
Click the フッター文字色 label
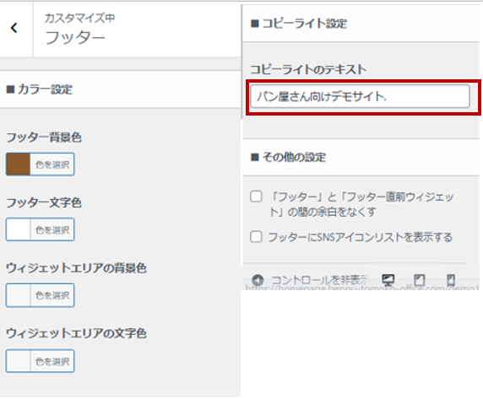click(x=44, y=202)
